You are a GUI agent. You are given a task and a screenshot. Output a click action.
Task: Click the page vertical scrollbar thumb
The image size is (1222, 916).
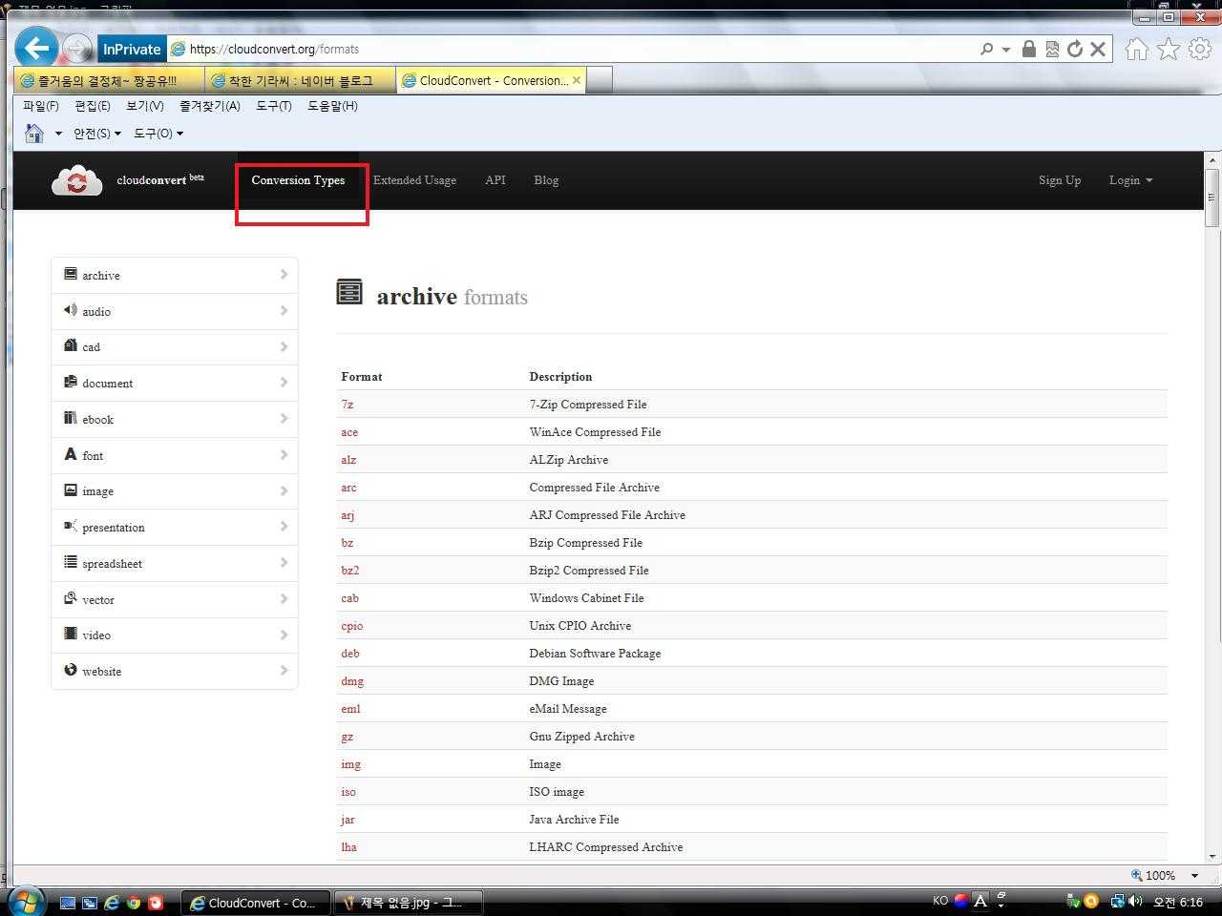point(1212,198)
